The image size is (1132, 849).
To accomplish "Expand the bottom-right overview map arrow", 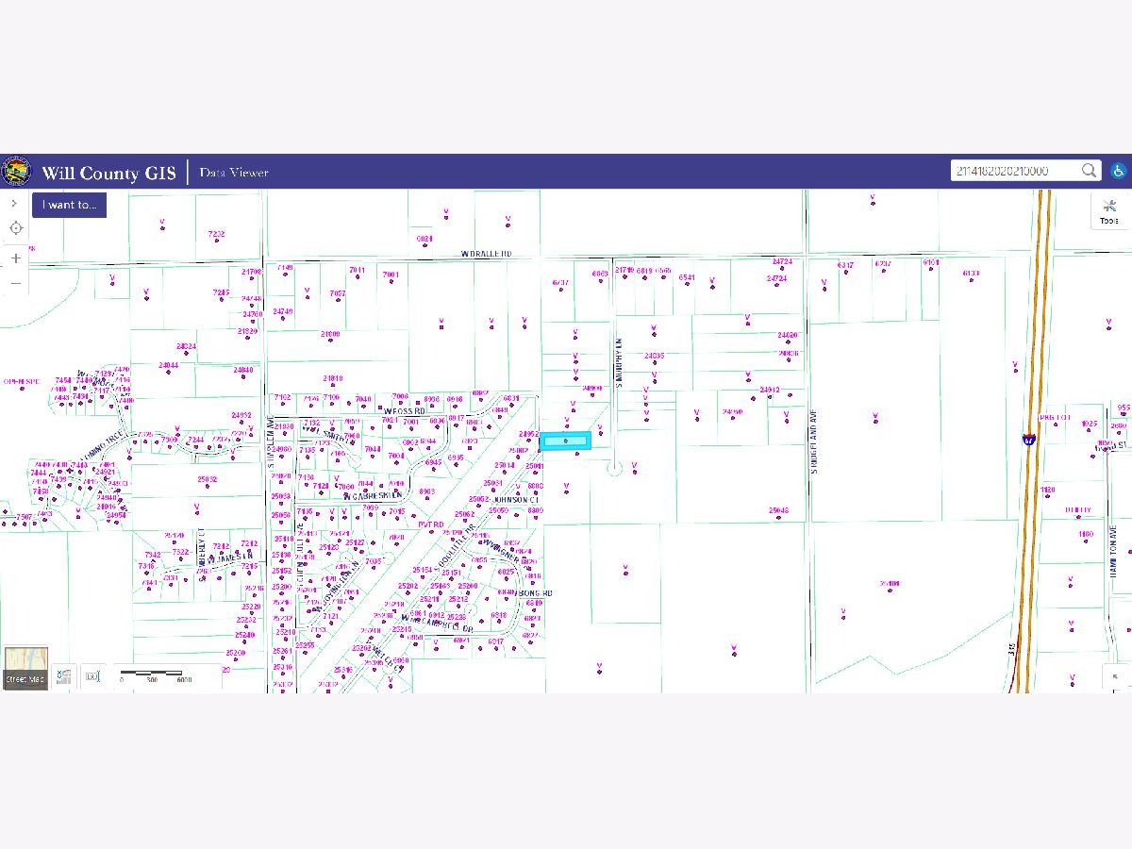I will point(1116,675).
